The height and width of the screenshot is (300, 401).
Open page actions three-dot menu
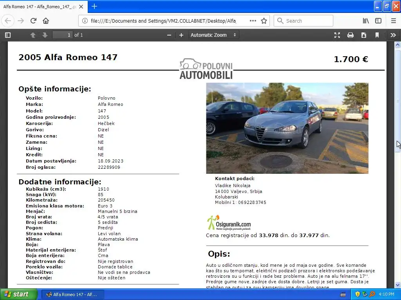coord(253,21)
